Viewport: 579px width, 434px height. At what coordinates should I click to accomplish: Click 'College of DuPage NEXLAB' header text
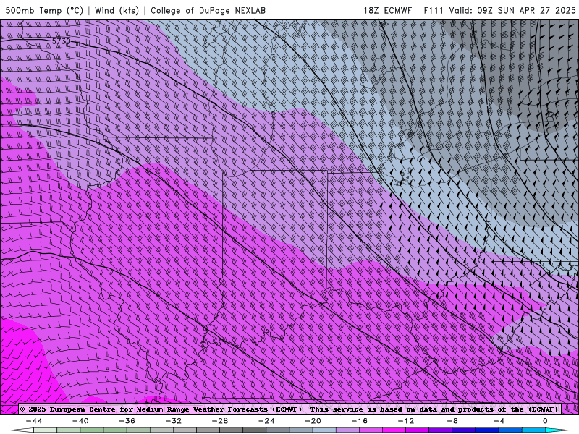pos(208,10)
